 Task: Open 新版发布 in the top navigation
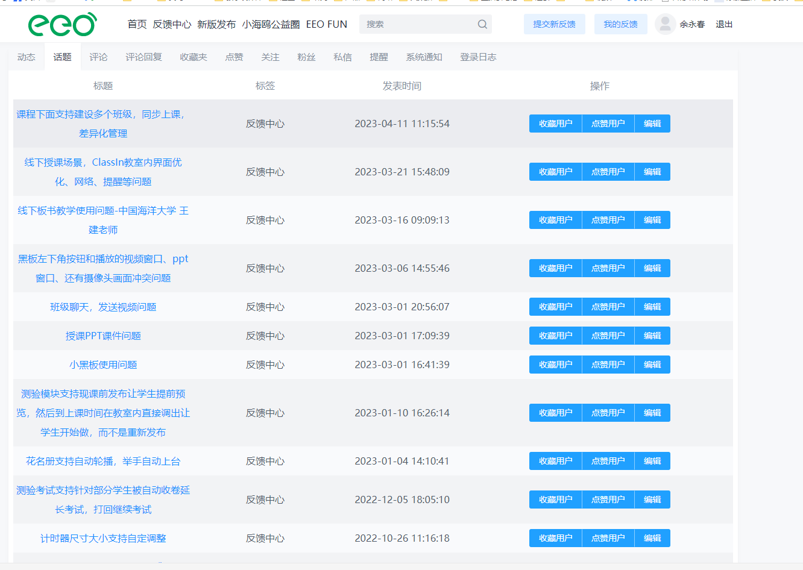[216, 24]
